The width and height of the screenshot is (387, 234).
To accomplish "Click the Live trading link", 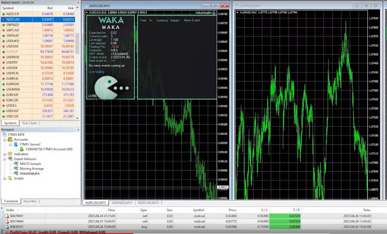I will click(96, 72).
